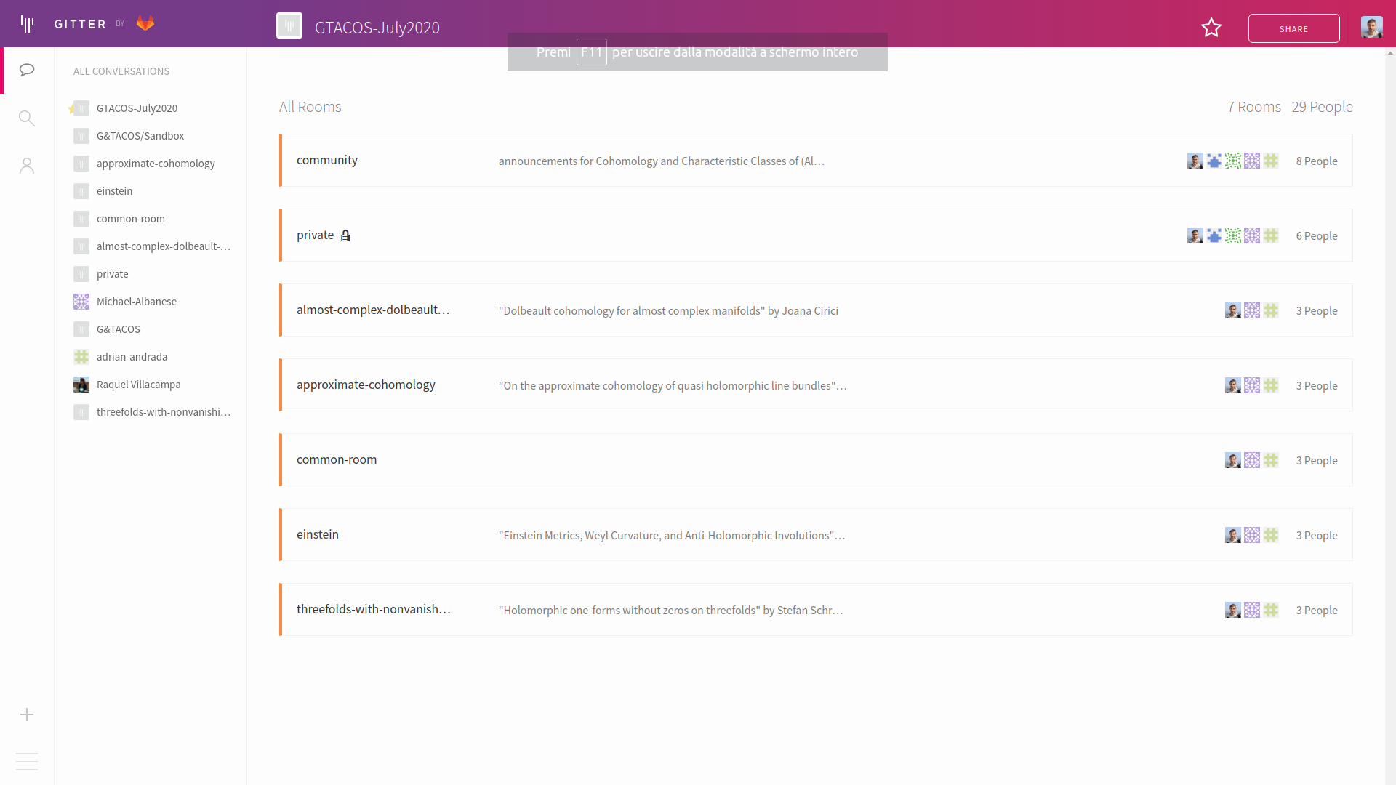Click the scrollbar up arrow at right
Screen dimensions: 1396x785
click(1390, 53)
